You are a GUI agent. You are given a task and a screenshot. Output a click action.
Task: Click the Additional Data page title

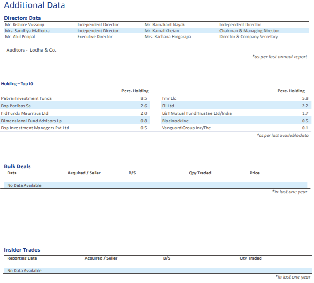point(34,6)
